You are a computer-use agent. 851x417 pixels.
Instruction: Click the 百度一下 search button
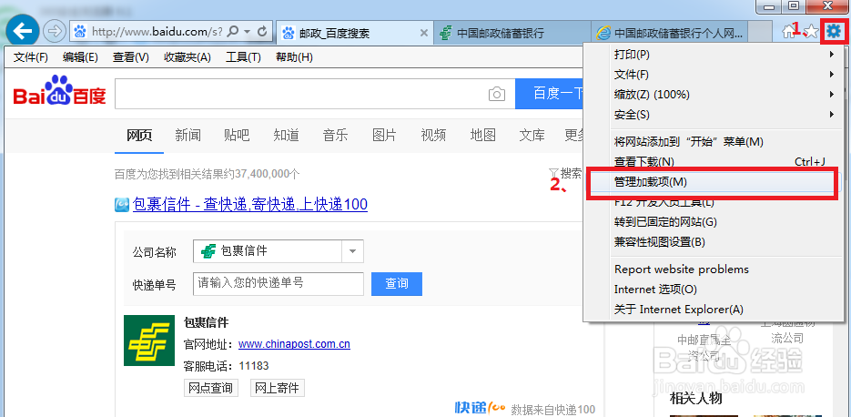tap(549, 94)
